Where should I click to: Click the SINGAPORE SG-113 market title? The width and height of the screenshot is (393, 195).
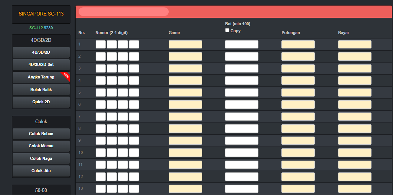coord(41,14)
